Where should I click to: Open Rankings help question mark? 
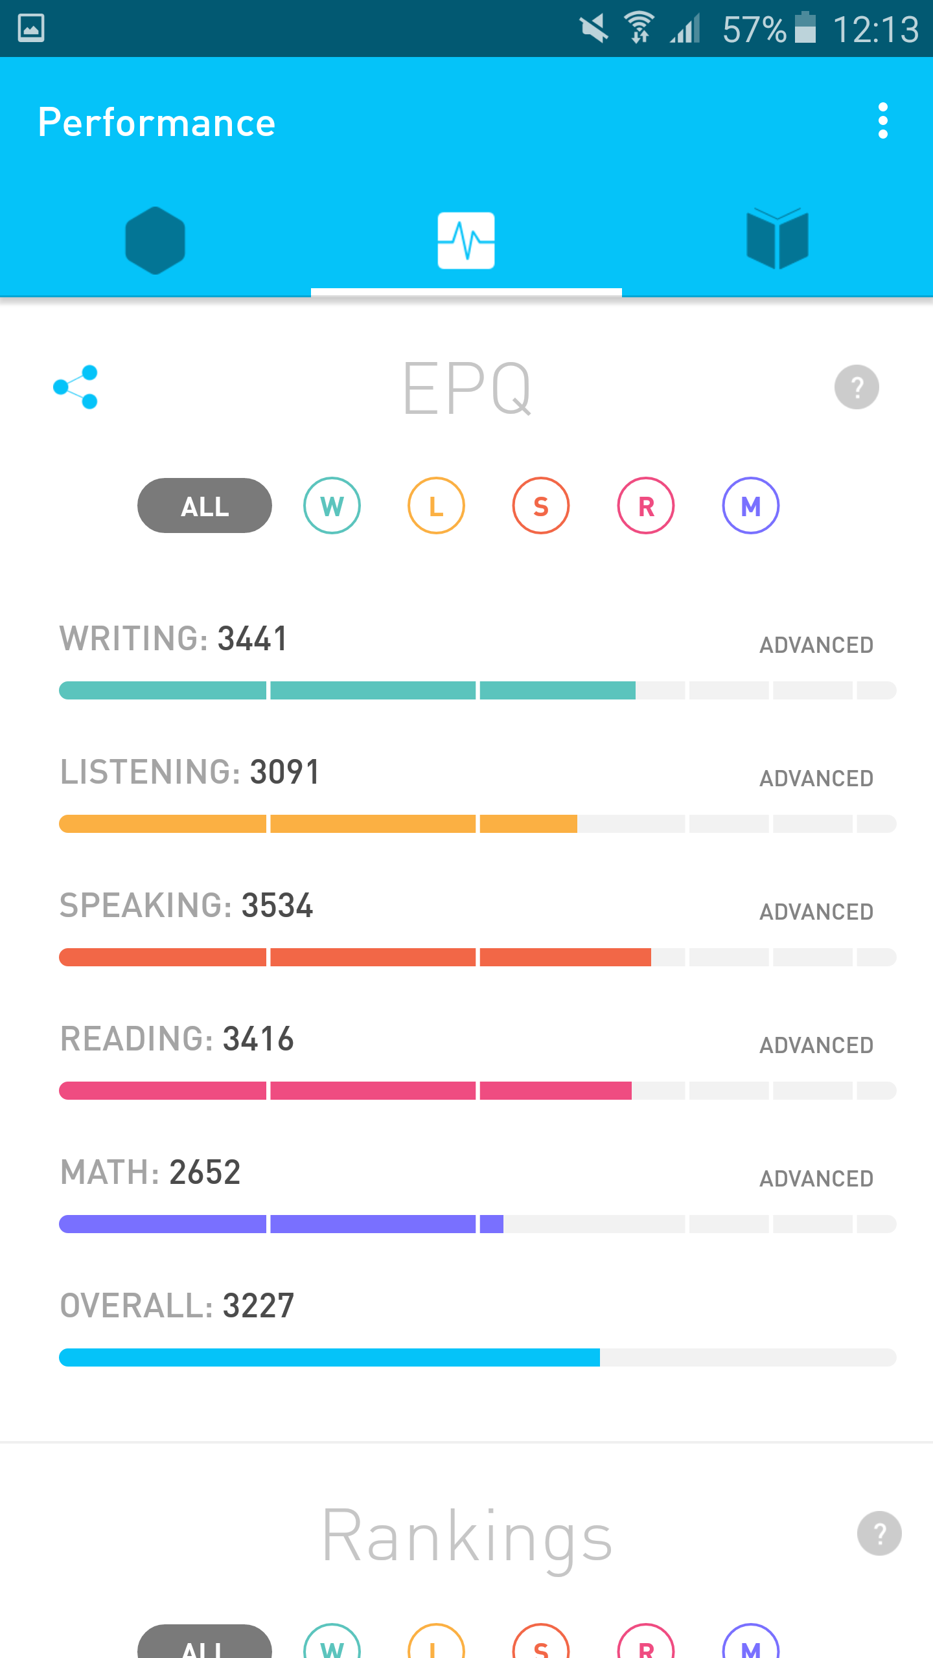pos(879,1534)
